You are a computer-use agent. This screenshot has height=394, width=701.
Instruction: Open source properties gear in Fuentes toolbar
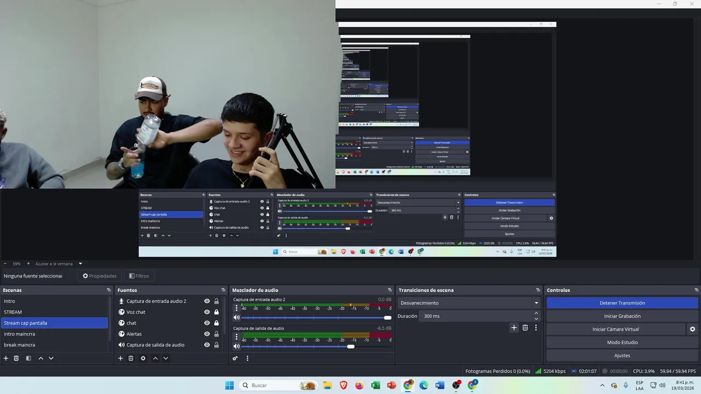(143, 358)
